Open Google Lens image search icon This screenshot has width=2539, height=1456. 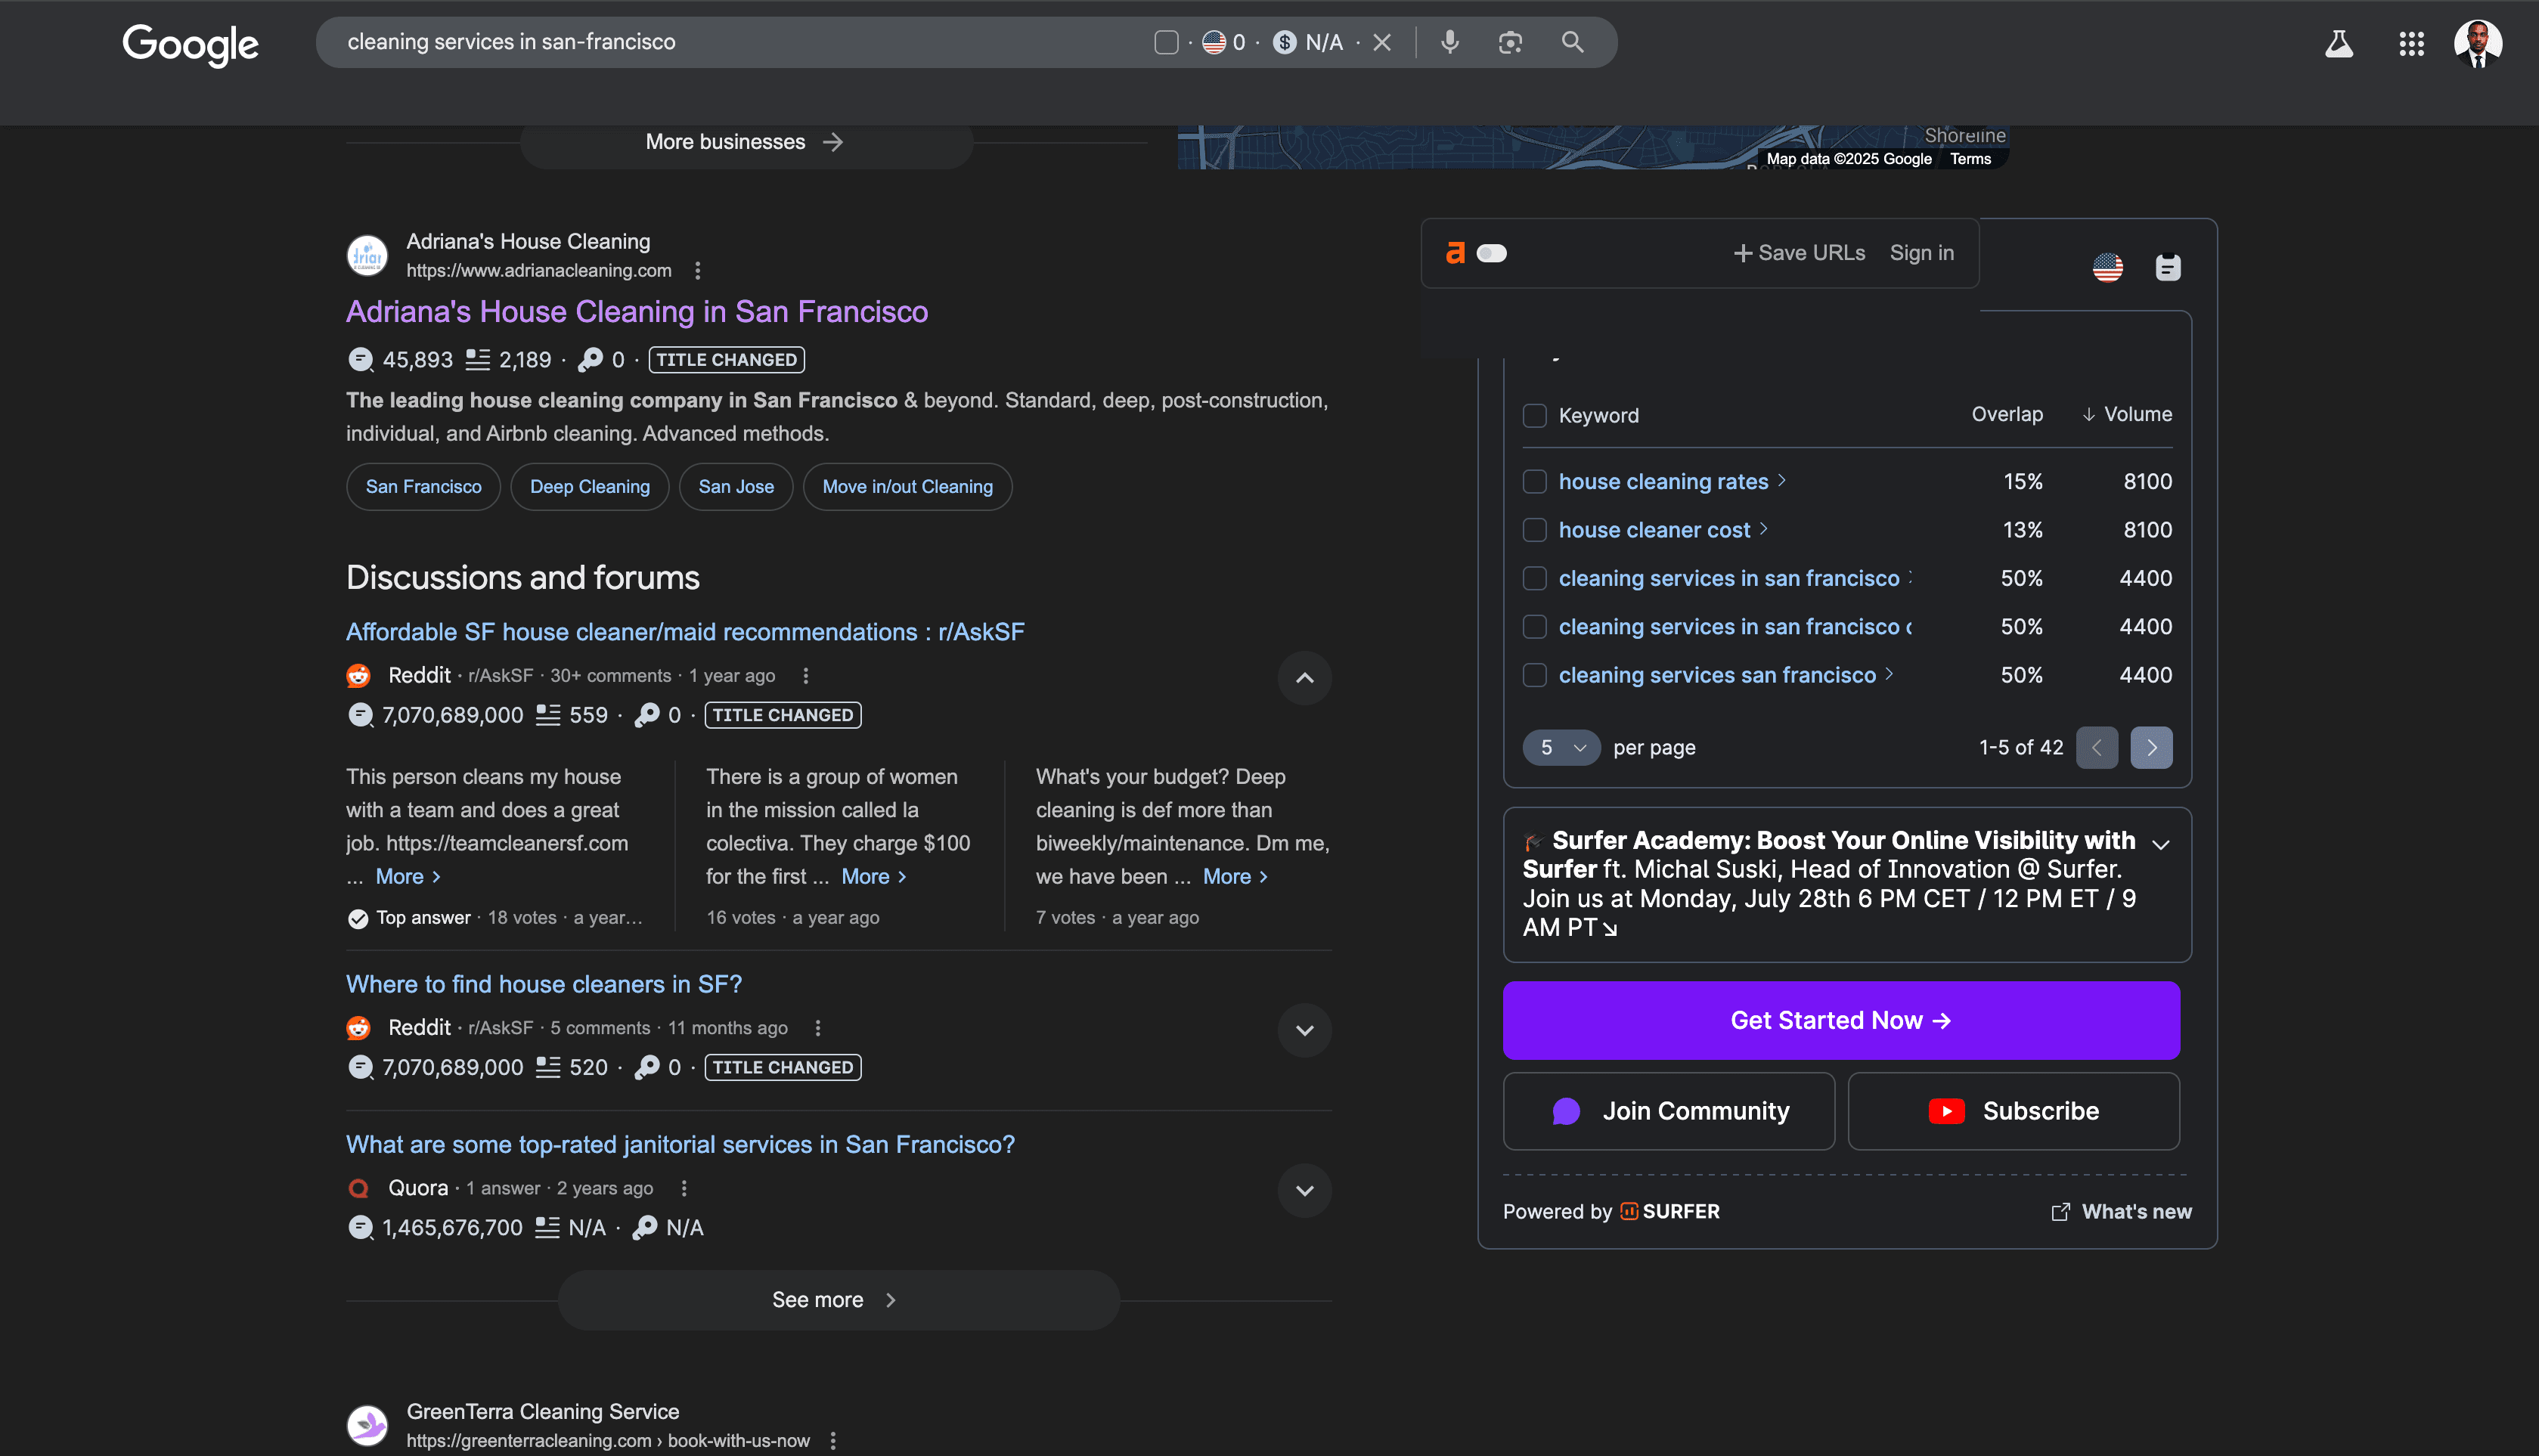coord(1510,42)
